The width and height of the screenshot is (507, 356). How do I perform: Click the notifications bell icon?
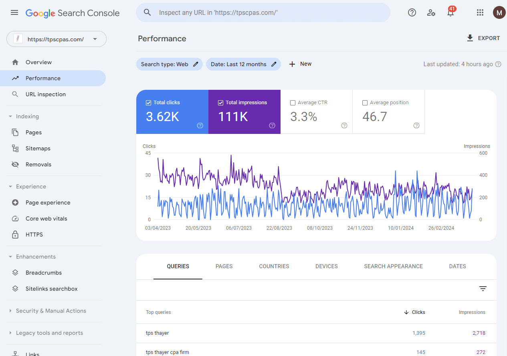pyautogui.click(x=450, y=12)
